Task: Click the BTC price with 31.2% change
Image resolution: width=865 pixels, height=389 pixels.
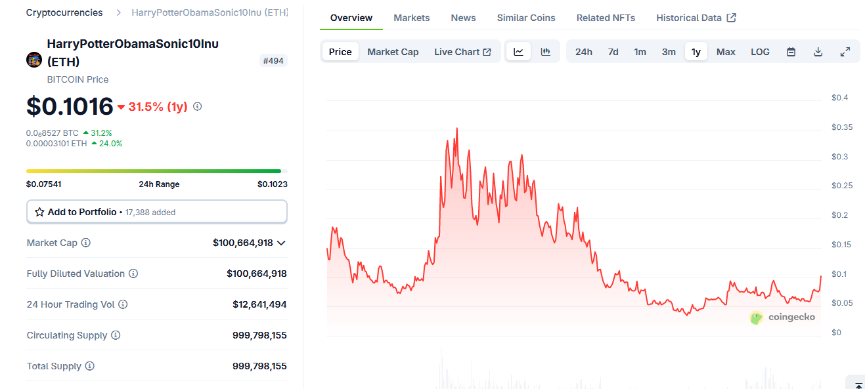Action: [69, 133]
